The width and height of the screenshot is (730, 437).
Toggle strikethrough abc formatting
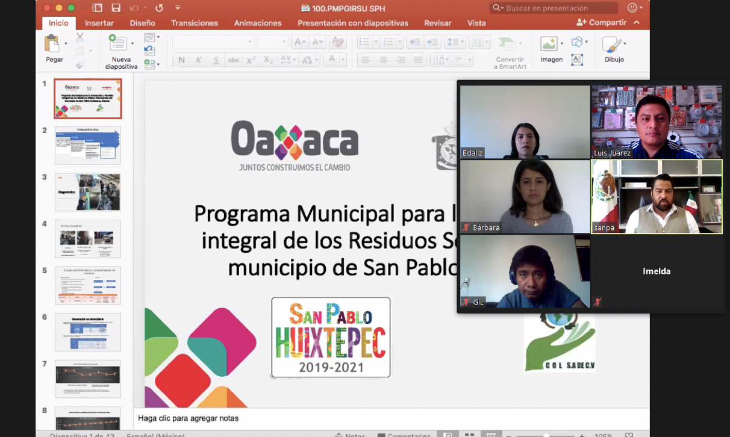point(234,60)
